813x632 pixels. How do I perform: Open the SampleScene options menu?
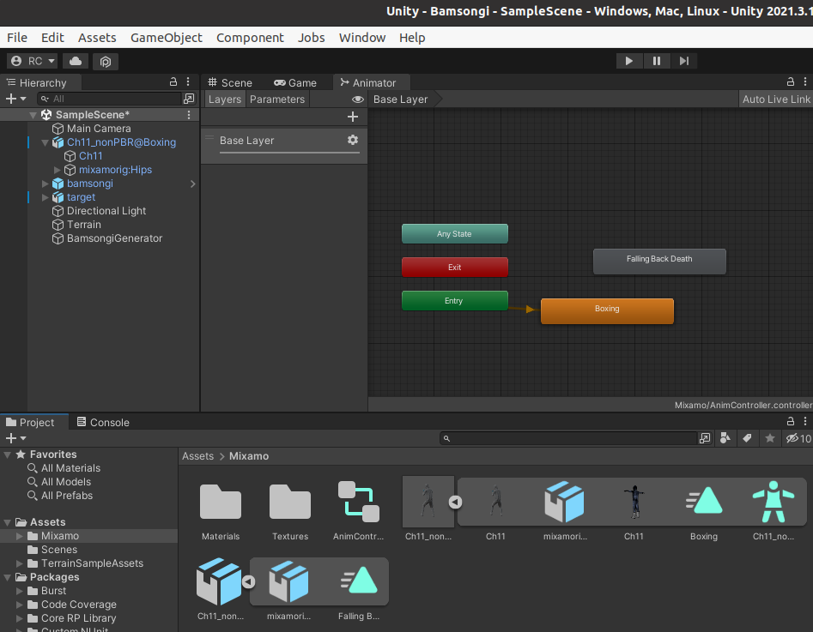click(x=189, y=115)
